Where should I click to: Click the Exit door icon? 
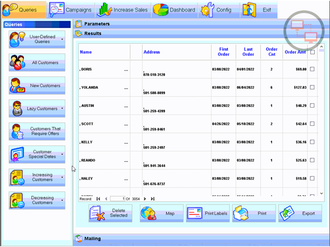[x=249, y=10]
